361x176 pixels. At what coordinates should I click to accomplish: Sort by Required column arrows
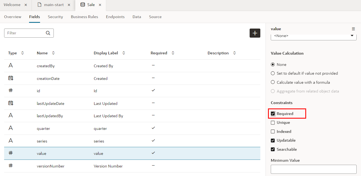pyautogui.click(x=173, y=53)
